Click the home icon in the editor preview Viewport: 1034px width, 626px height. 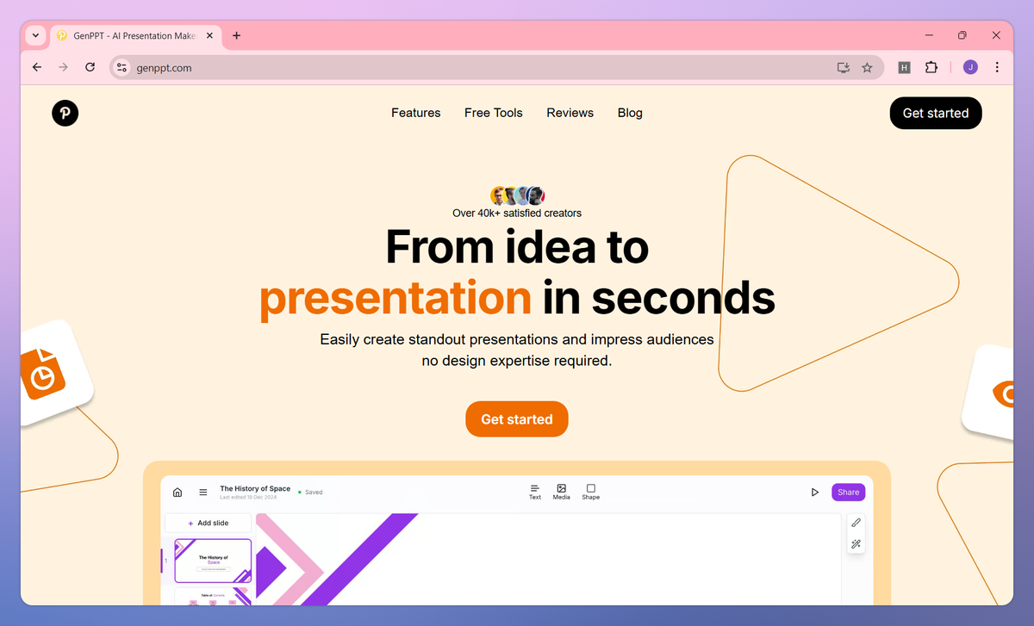click(x=178, y=493)
